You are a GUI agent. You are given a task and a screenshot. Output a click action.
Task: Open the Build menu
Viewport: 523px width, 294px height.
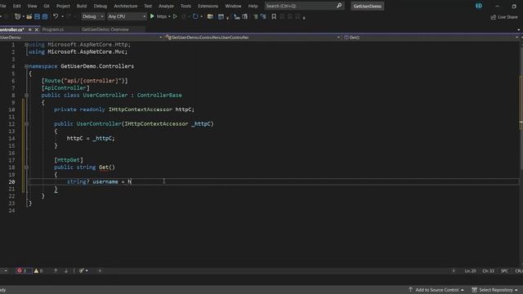click(x=82, y=6)
